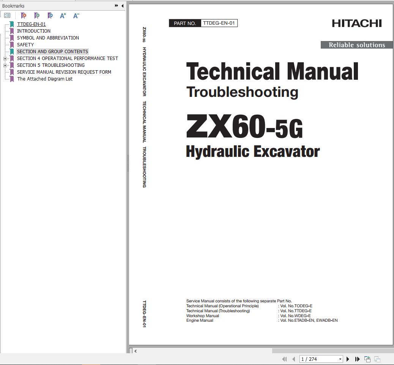Image resolution: width=394 pixels, height=365 pixels.
Task: Click the add new bookmark icon
Action: (37, 16)
